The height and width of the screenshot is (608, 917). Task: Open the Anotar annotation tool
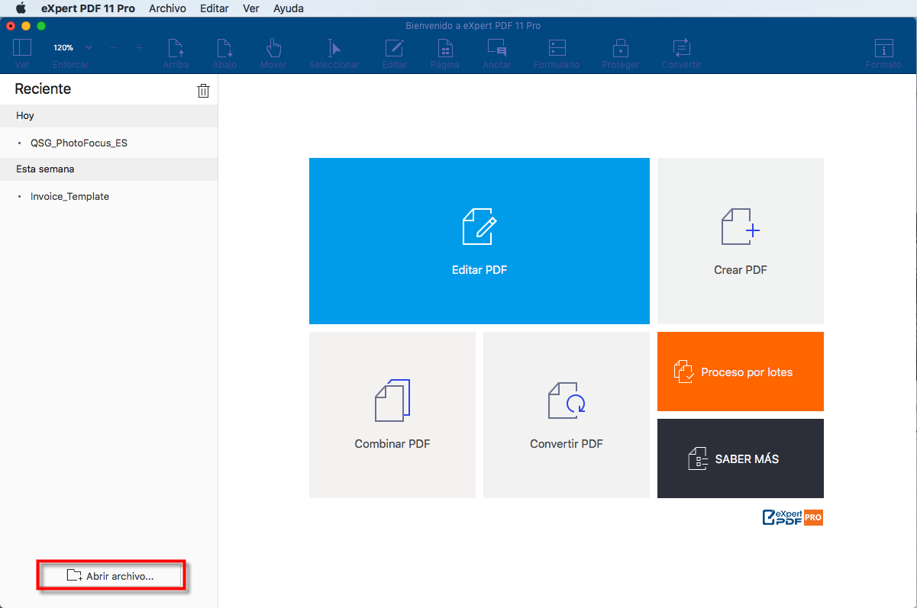point(496,48)
